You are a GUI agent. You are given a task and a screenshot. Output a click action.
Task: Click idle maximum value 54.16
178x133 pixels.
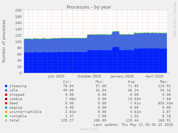(x=165, y=90)
